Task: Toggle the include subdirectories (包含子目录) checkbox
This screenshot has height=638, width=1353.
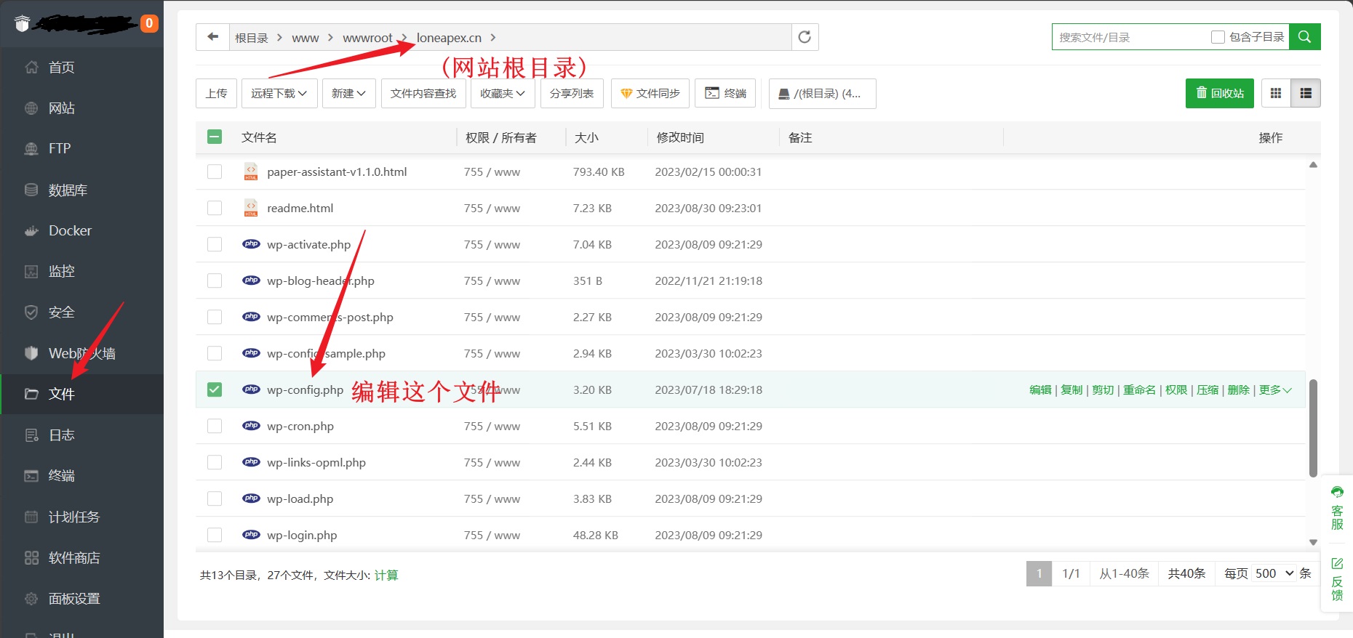Action: (1218, 37)
